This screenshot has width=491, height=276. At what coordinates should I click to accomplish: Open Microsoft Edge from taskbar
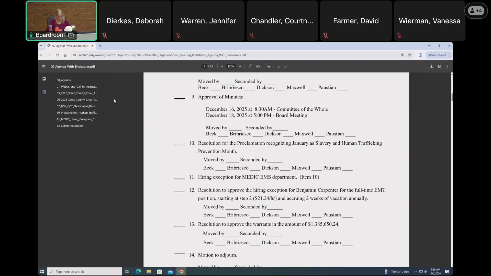click(138, 272)
